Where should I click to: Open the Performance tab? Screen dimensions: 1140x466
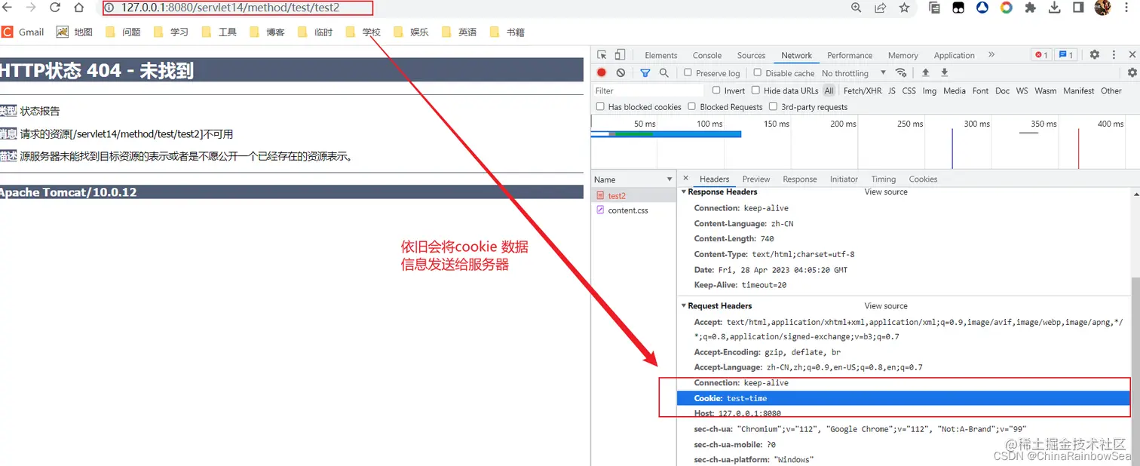pos(850,55)
